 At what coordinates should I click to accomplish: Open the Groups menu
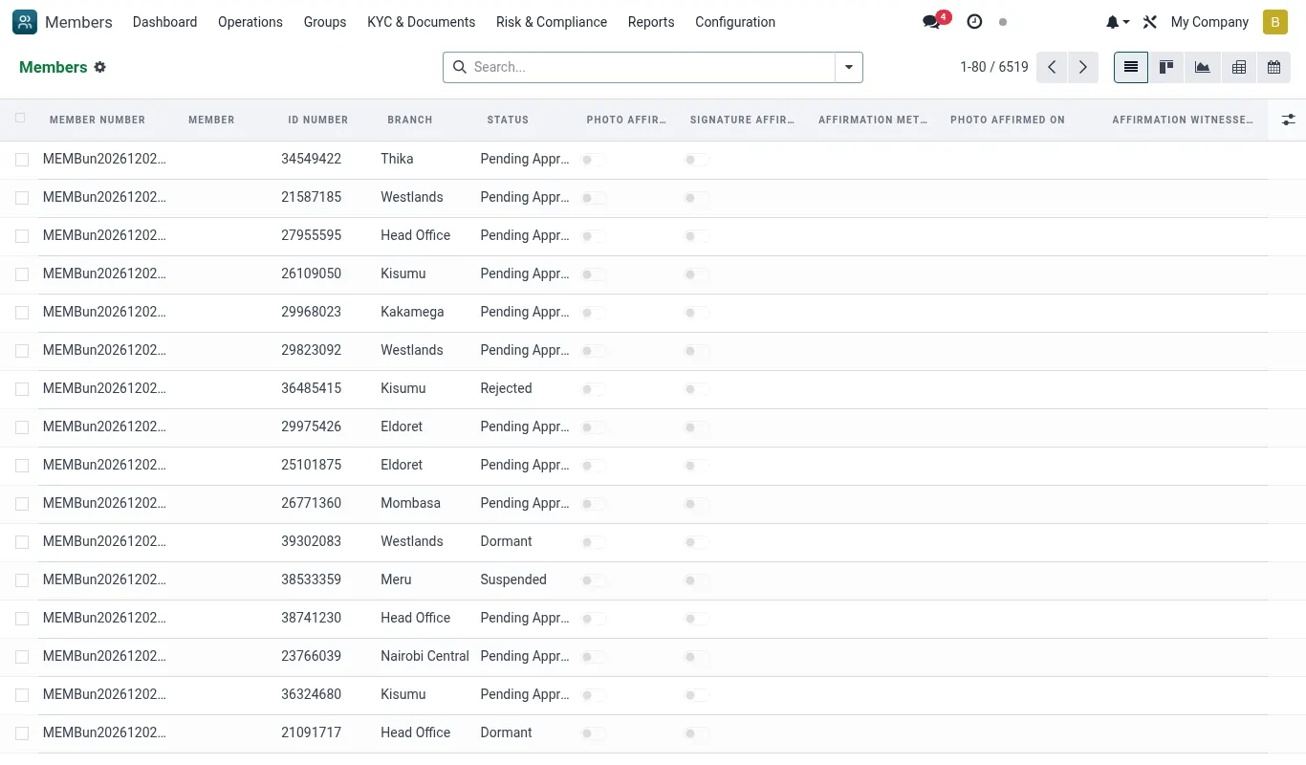325,22
